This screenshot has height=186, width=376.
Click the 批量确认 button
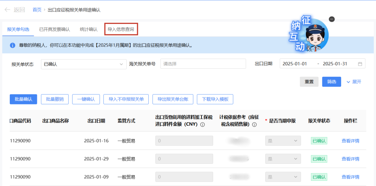(23, 99)
